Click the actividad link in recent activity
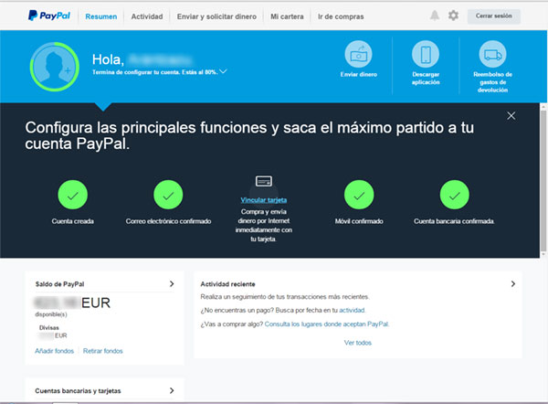 coord(352,310)
